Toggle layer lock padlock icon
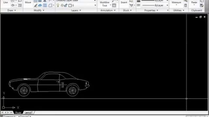 tap(66, 6)
